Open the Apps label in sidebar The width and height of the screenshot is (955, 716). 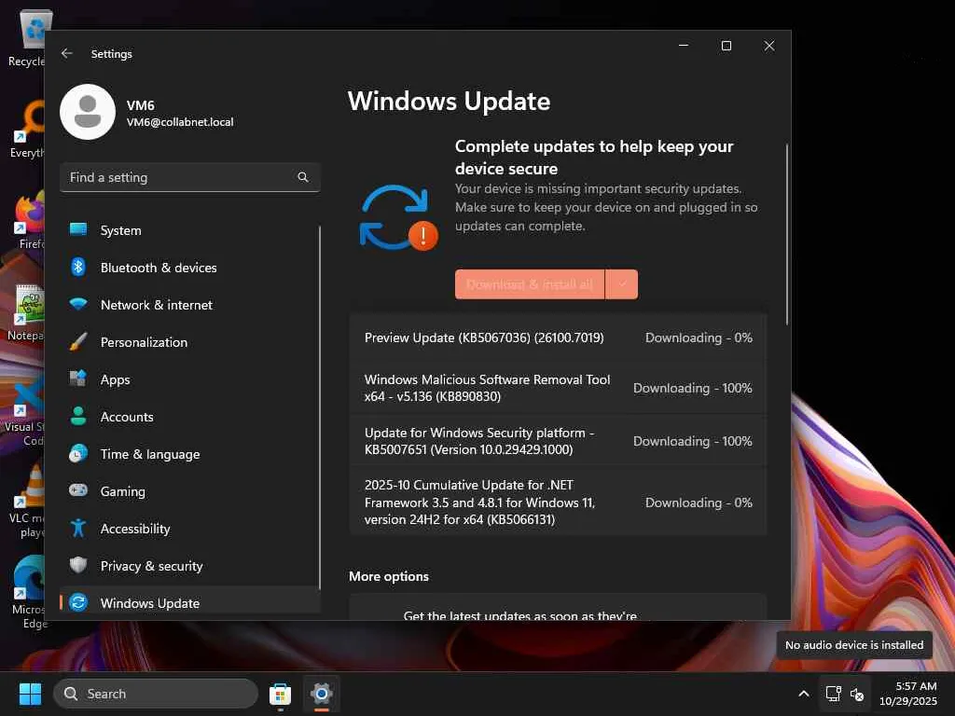(115, 379)
